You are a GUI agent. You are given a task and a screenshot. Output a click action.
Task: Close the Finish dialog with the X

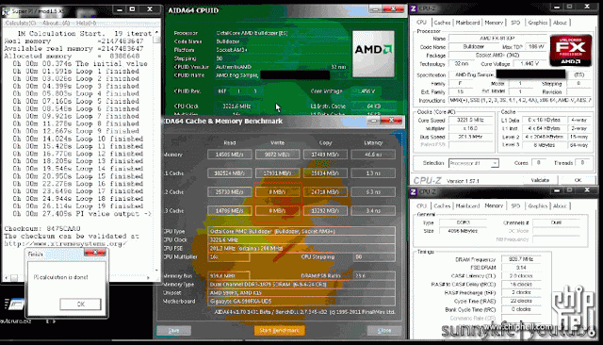(x=94, y=253)
